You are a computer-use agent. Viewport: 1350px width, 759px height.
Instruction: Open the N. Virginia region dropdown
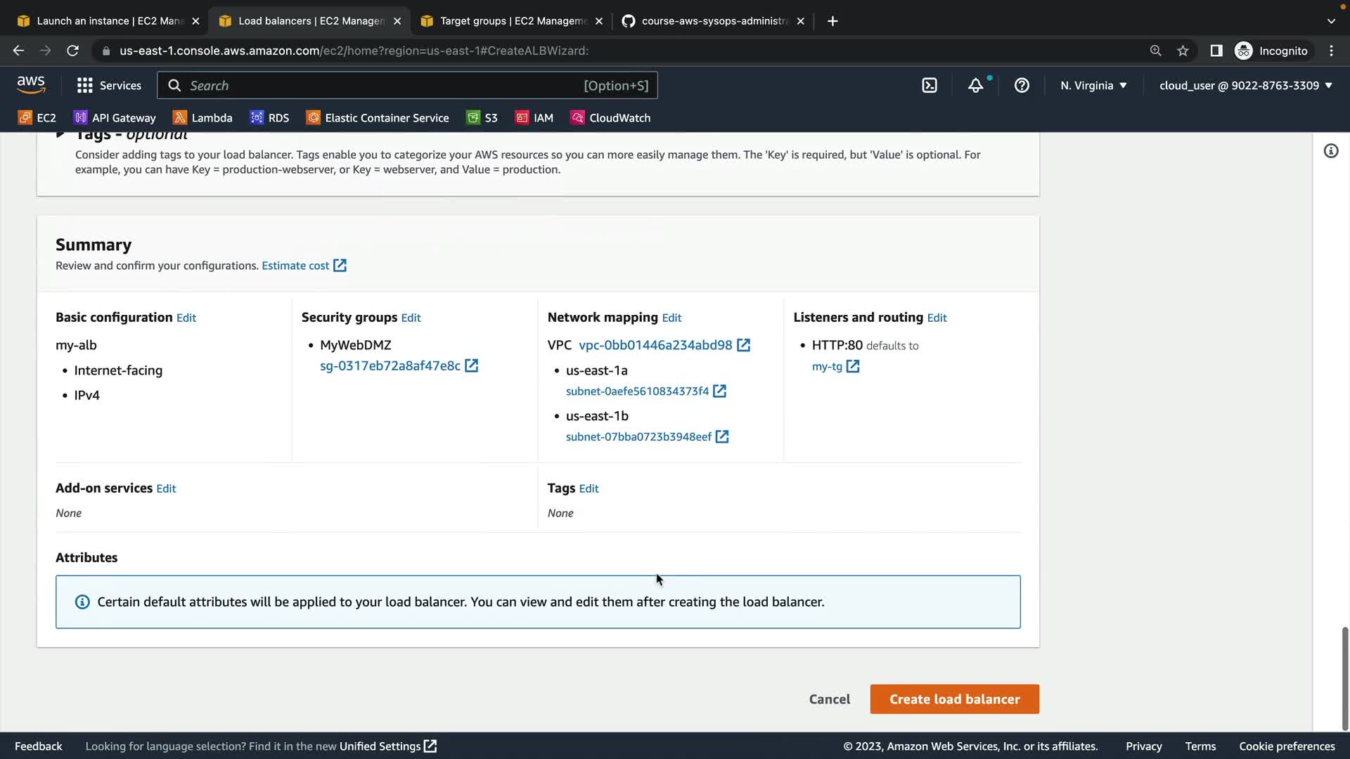pyautogui.click(x=1093, y=86)
